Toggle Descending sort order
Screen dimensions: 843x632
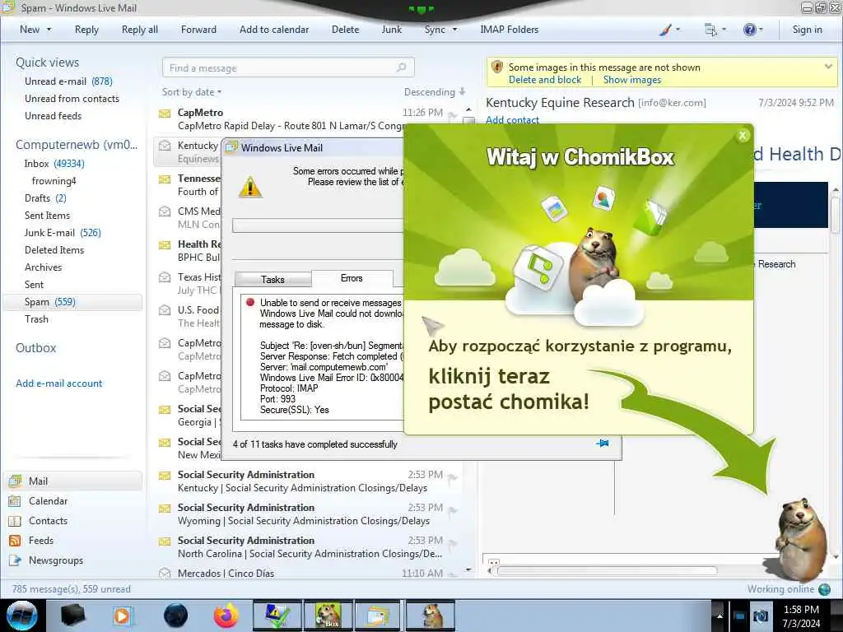435,92
